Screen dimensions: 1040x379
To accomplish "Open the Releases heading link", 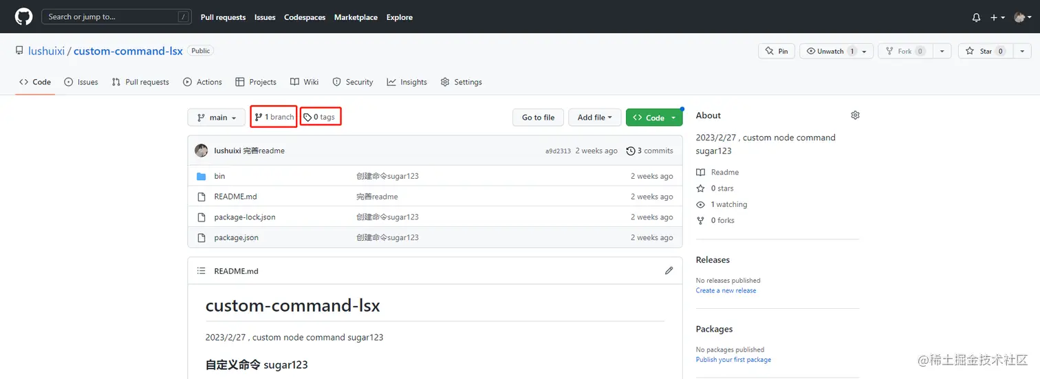I will pyautogui.click(x=713, y=260).
